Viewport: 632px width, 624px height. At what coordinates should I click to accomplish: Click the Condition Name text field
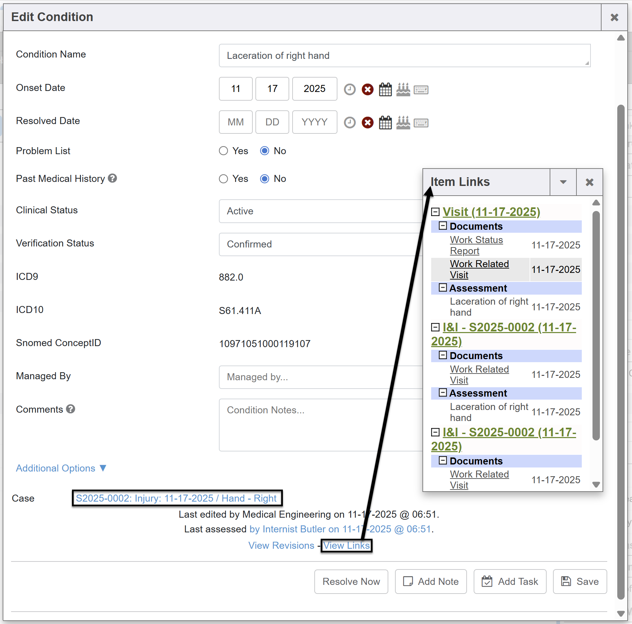[404, 56]
